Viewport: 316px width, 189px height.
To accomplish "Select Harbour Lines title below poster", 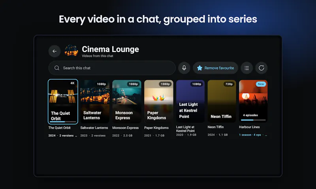I will pyautogui.click(x=249, y=127).
